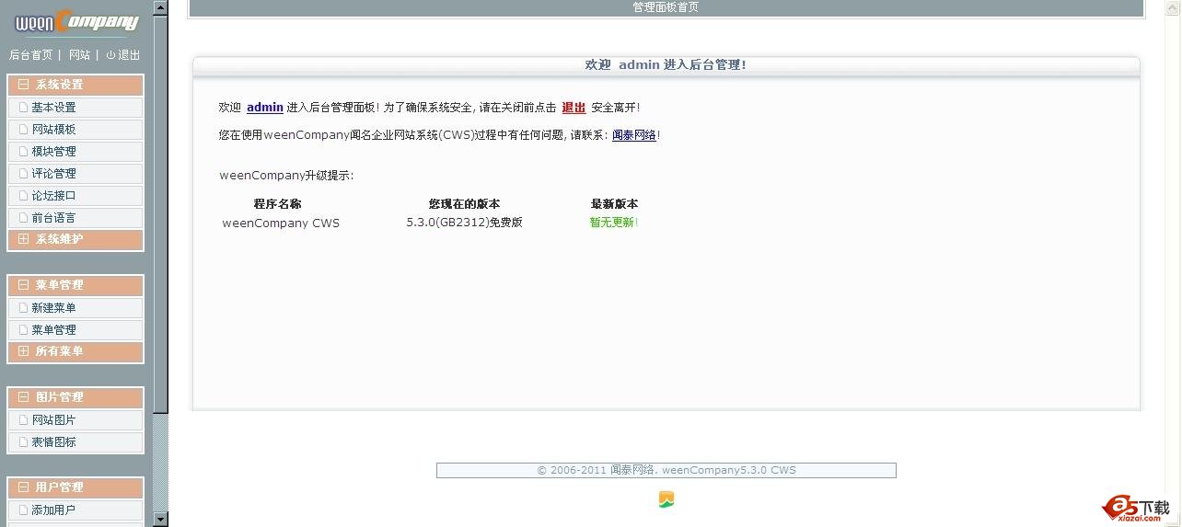The width and height of the screenshot is (1182, 527).
Task: Collapse the 系统设置 section
Action: coord(75,85)
